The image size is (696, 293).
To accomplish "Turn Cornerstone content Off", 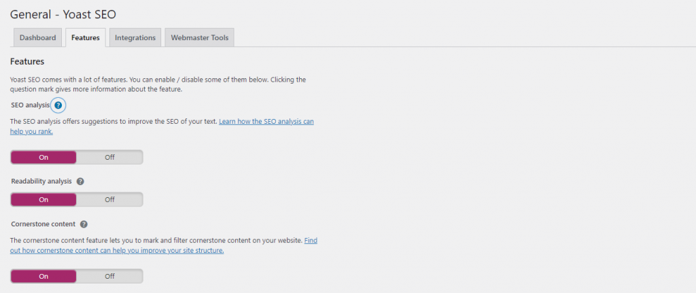I will click(109, 277).
